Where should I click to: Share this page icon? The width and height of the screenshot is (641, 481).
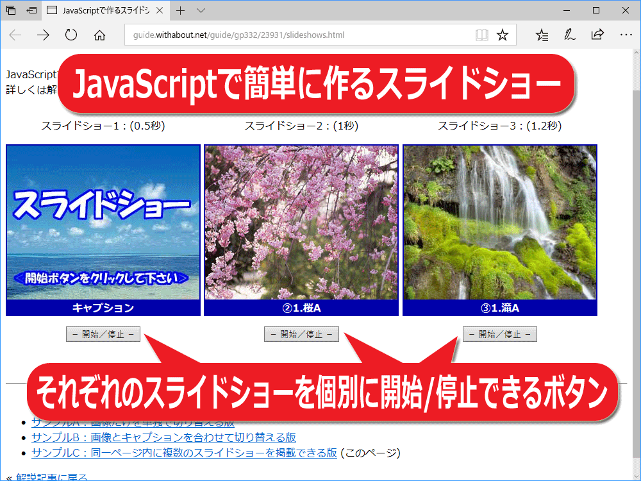[x=597, y=35]
